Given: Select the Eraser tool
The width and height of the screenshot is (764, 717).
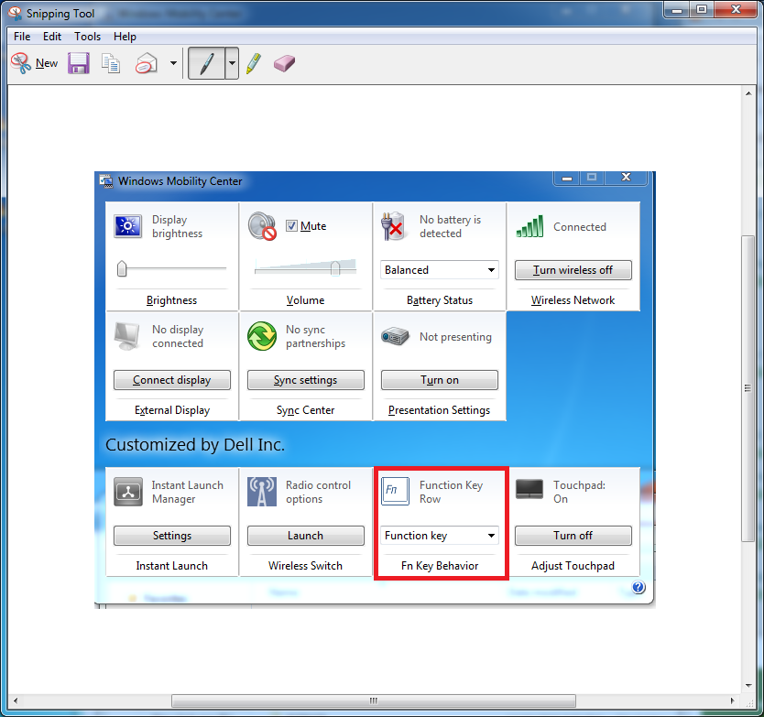Looking at the screenshot, I should (x=284, y=63).
